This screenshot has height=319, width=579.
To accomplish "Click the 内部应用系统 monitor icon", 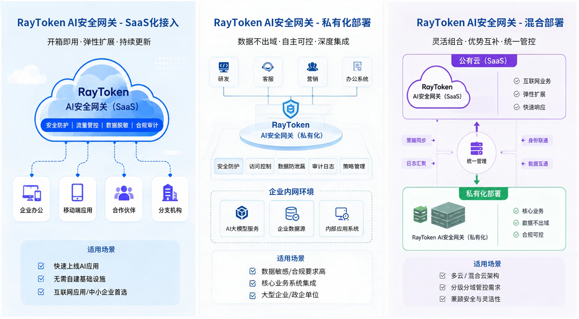I will point(342,213).
